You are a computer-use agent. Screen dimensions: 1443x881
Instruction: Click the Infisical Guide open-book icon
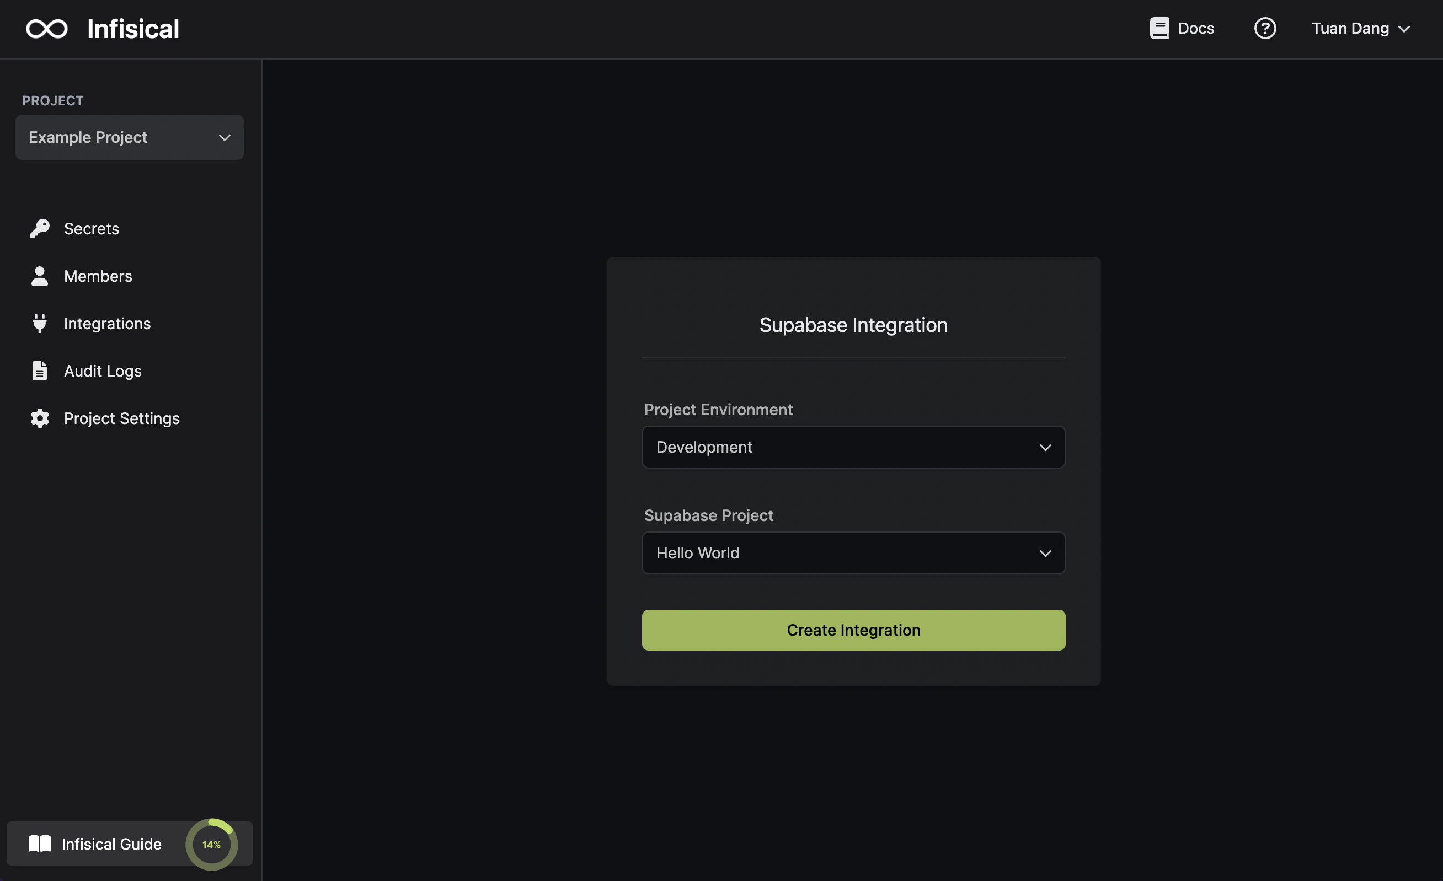[x=40, y=844]
